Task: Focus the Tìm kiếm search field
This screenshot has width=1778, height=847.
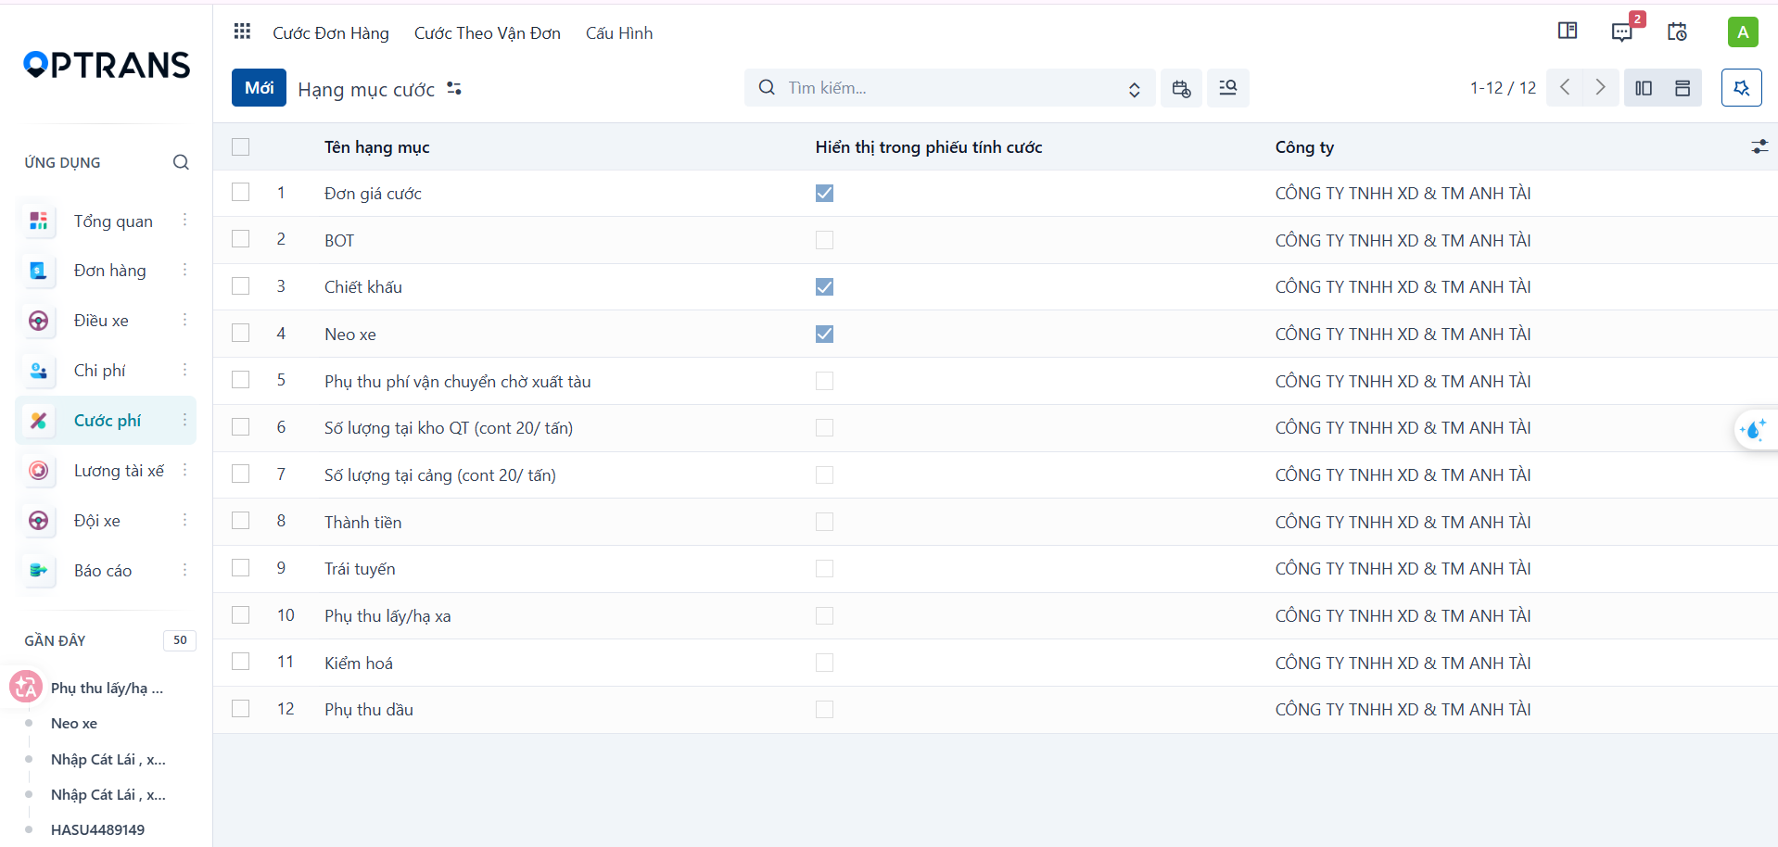Action: coord(950,88)
